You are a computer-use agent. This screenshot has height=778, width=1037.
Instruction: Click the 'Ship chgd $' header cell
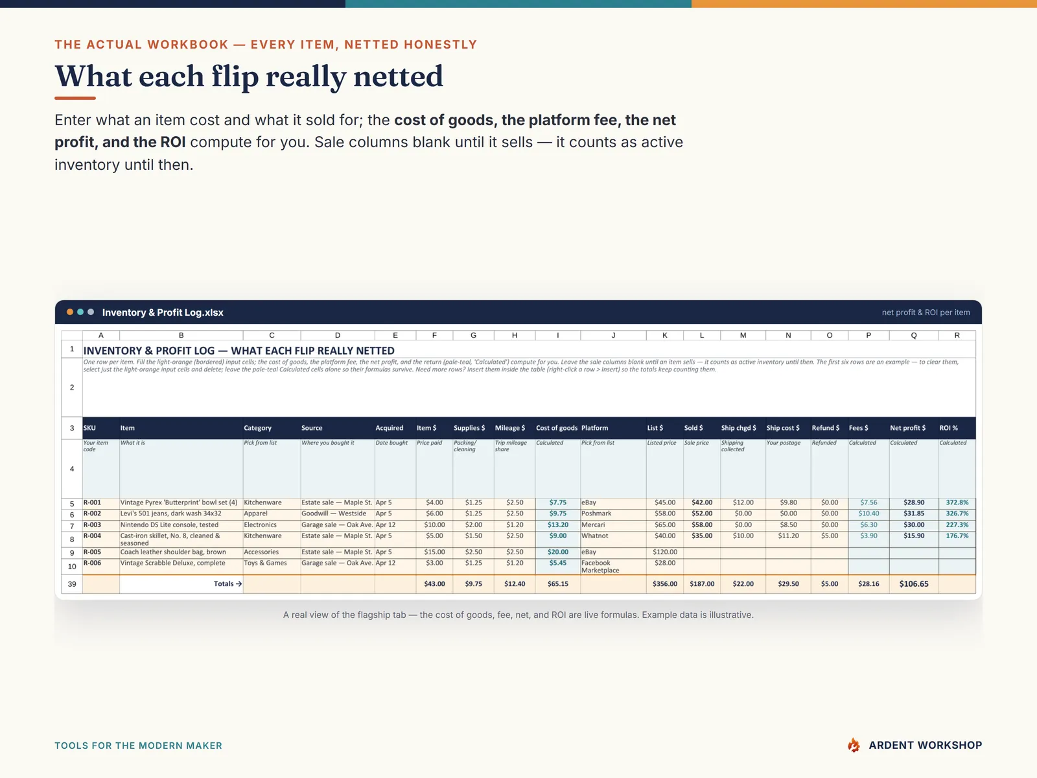[x=743, y=428]
